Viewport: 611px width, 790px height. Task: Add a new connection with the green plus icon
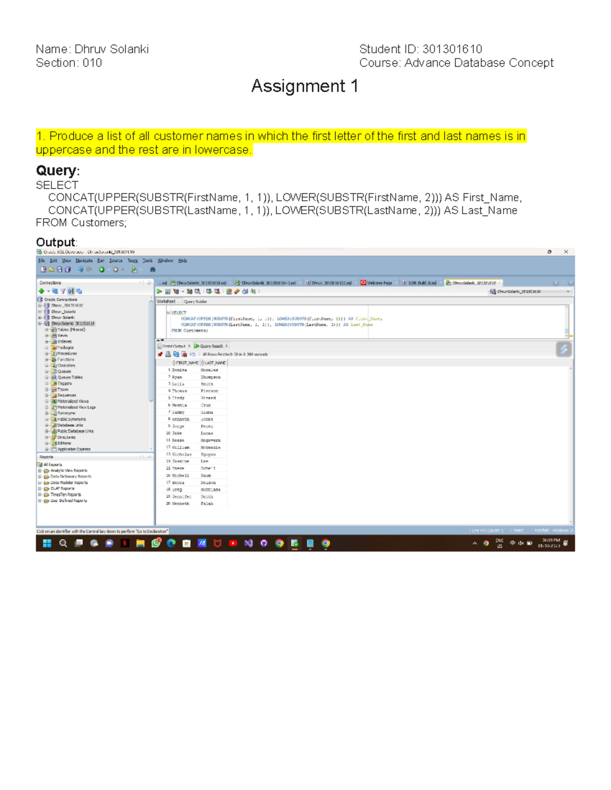pos(41,291)
